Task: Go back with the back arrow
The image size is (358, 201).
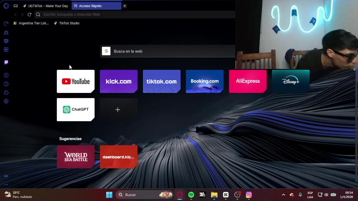Action: coord(15,15)
